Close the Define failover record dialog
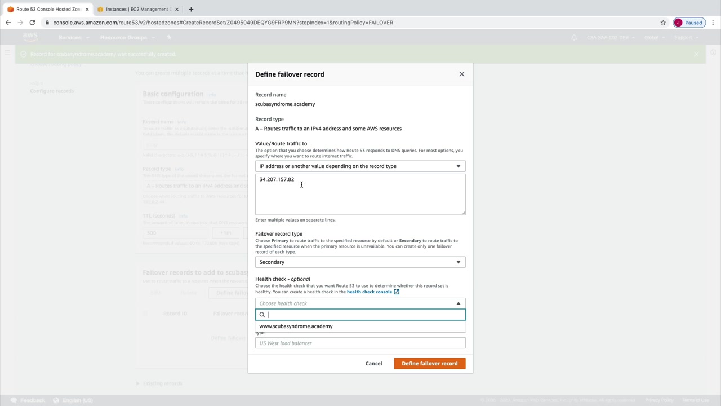The image size is (721, 406). 462,74
